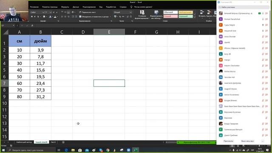Toggle bold formatting in Excel ribbon

(32, 17)
